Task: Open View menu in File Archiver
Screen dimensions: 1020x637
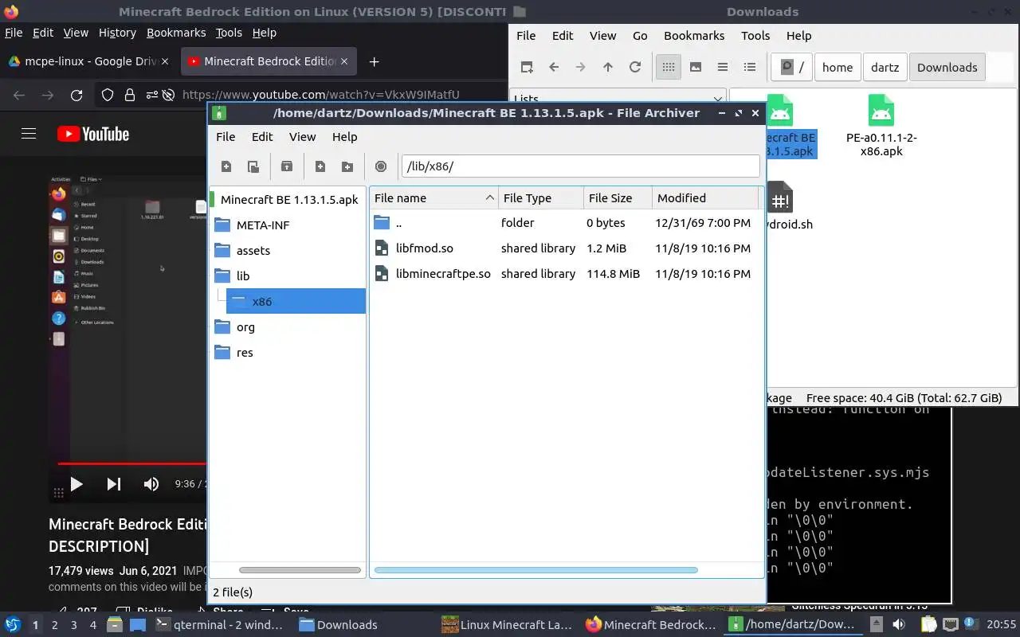Action: pos(302,137)
